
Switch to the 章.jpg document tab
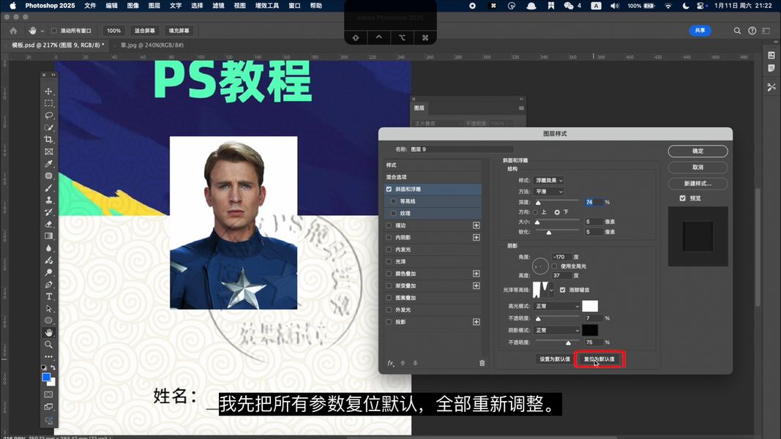coord(152,45)
